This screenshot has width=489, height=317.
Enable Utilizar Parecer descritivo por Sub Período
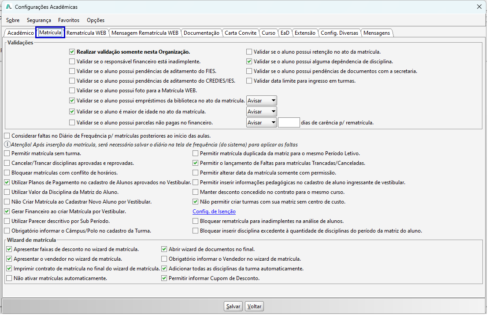pyautogui.click(x=7, y=221)
